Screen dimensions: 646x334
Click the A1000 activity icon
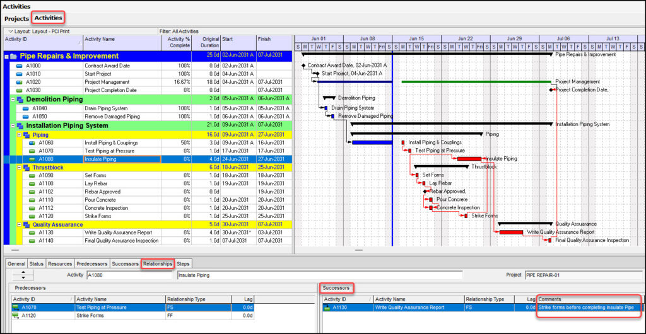[x=19, y=66]
